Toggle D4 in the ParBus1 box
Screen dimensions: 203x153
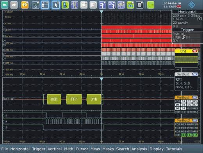(x=178, y=105)
